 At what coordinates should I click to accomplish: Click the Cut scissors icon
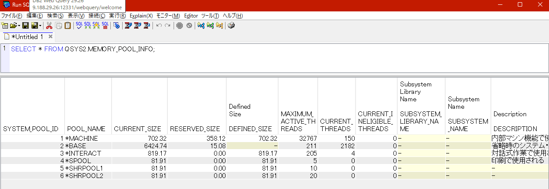pyautogui.click(x=49, y=25)
